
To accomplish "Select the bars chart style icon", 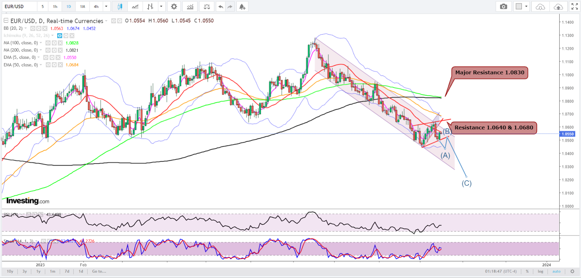I will (150, 7).
